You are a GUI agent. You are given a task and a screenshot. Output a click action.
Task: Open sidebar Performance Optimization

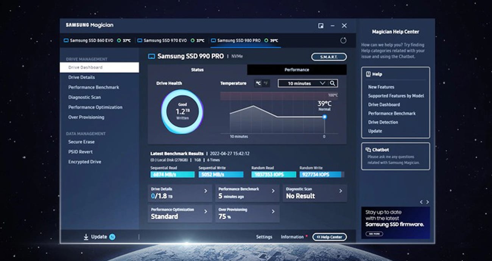pos(95,107)
